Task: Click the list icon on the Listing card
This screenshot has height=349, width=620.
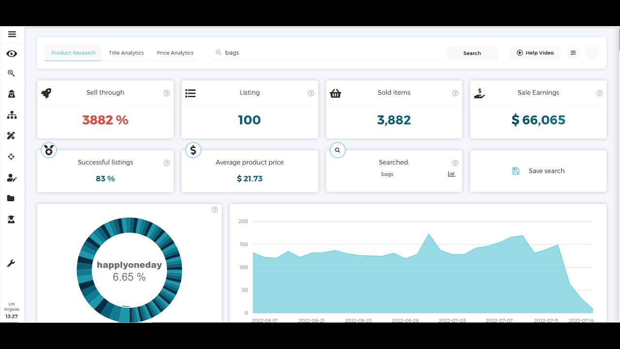Action: click(190, 93)
